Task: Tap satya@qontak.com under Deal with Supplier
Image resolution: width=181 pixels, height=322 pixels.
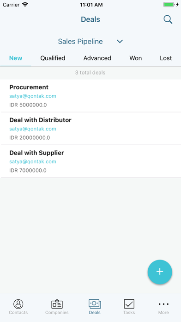Action: 33,162
